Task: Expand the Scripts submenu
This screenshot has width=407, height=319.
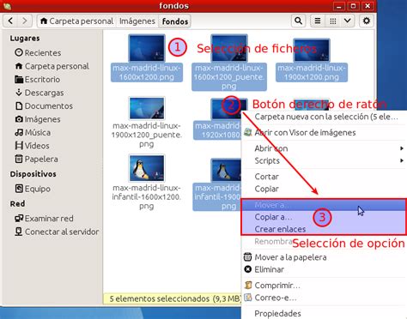Action: 325,160
